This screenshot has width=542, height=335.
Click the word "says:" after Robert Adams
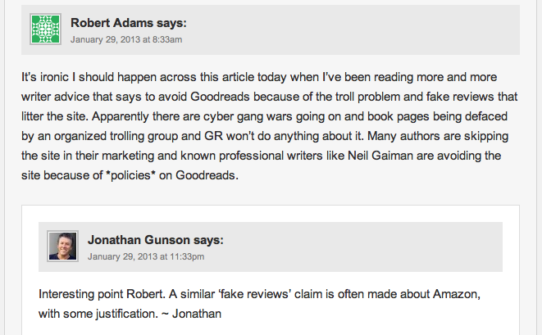[x=171, y=23]
